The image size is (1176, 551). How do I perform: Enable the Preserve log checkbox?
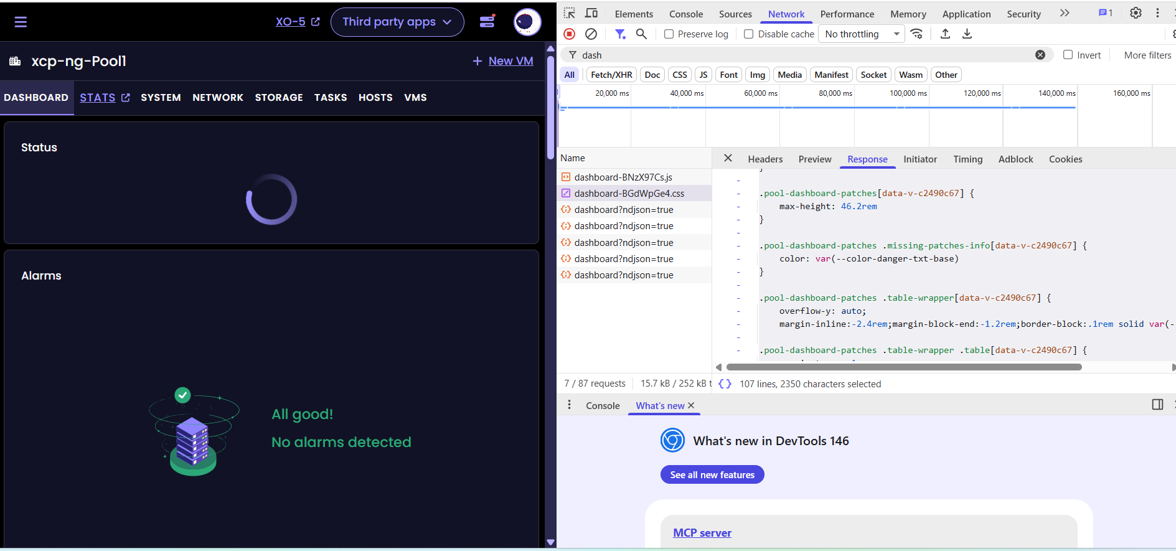(669, 34)
